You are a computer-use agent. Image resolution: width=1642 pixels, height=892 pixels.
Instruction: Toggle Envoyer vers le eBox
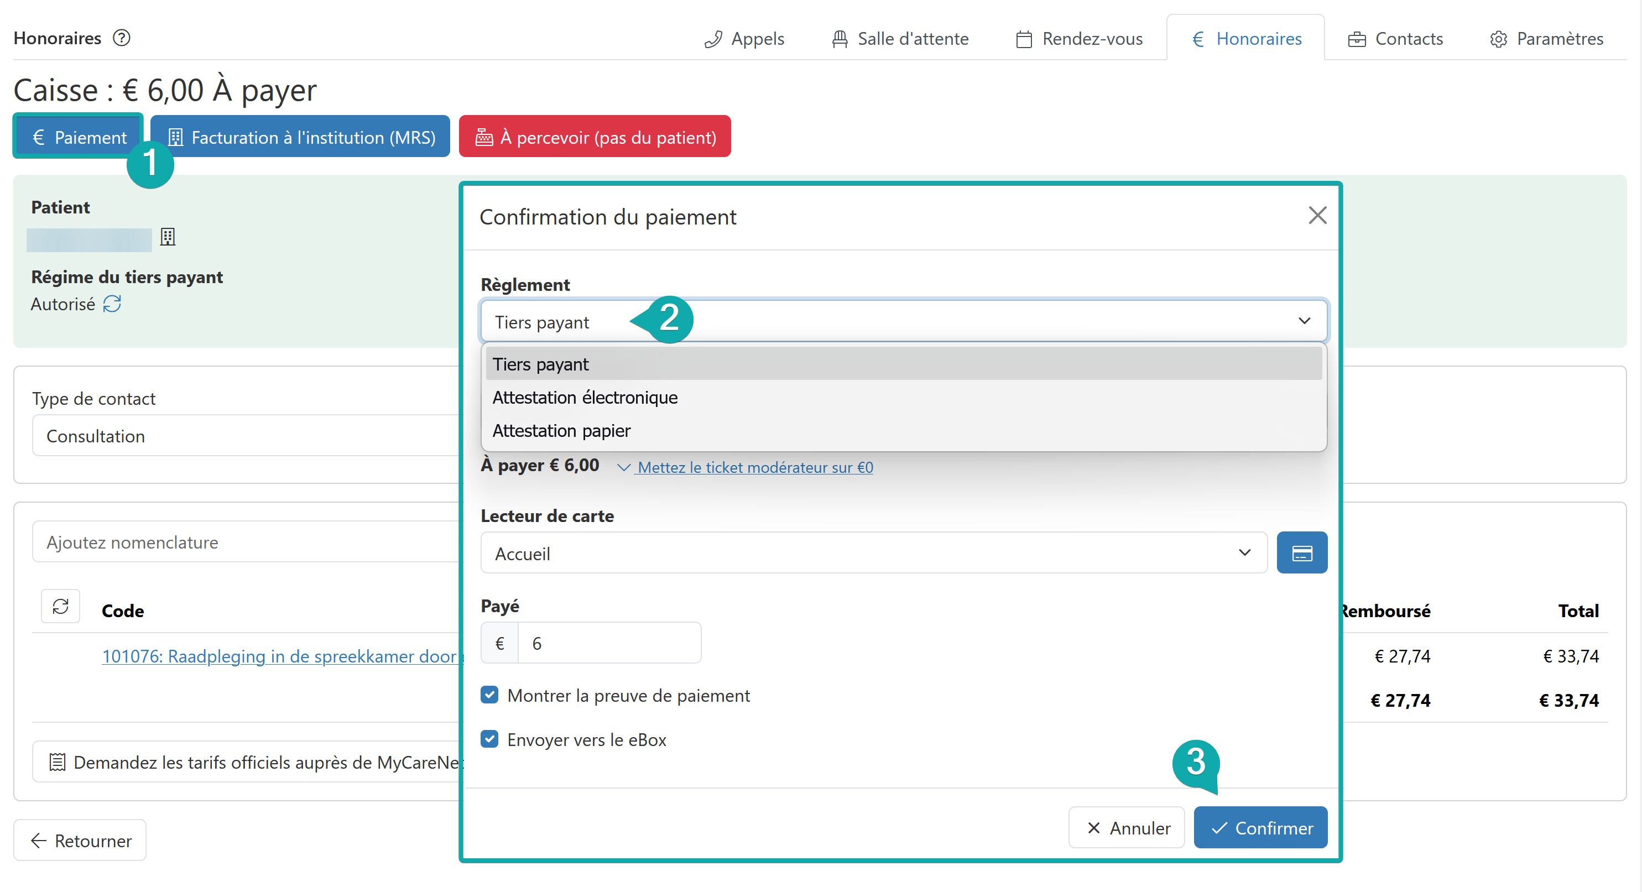489,739
